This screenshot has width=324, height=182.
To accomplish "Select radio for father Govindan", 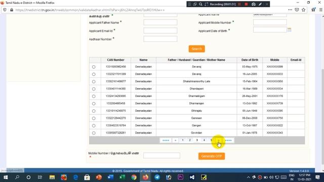I will [x=94, y=133].
